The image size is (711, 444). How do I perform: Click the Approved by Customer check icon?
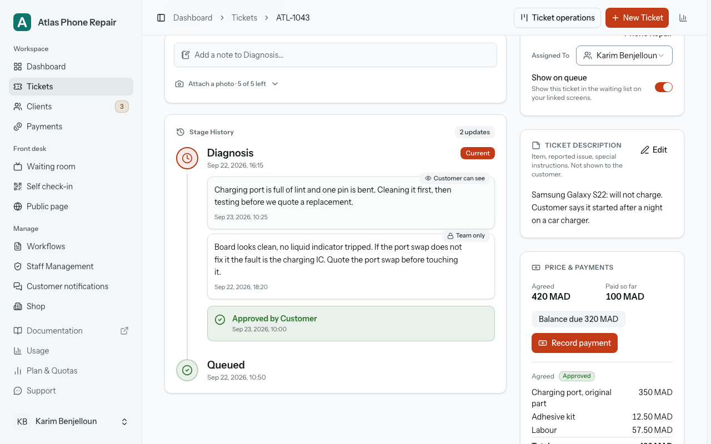(x=220, y=319)
